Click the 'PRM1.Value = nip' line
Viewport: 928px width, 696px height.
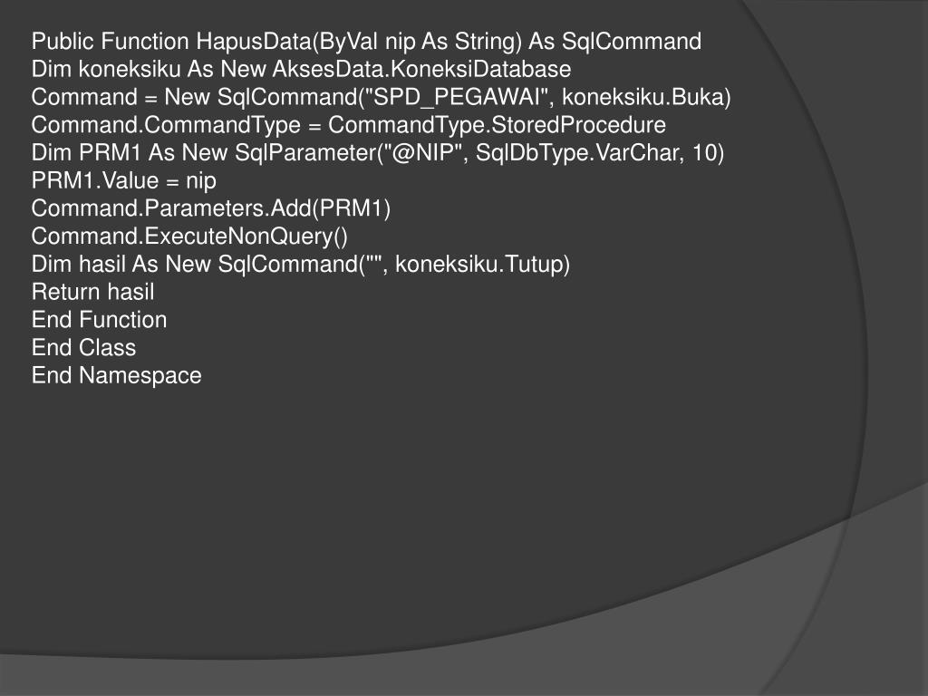[x=123, y=180]
